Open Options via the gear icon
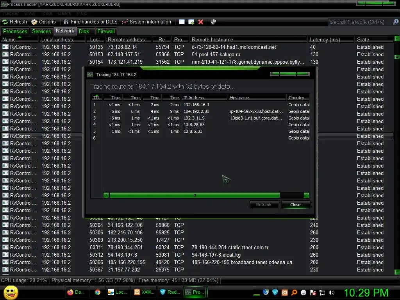Viewport: 400px width, 300px height. coord(34,22)
